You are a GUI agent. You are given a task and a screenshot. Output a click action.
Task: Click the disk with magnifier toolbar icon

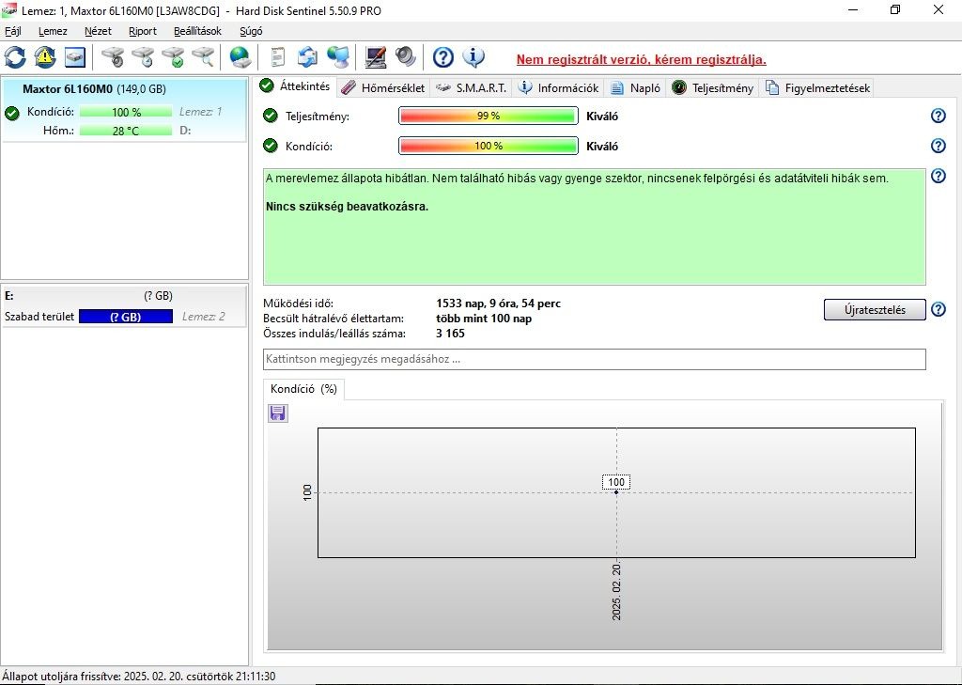(203, 57)
